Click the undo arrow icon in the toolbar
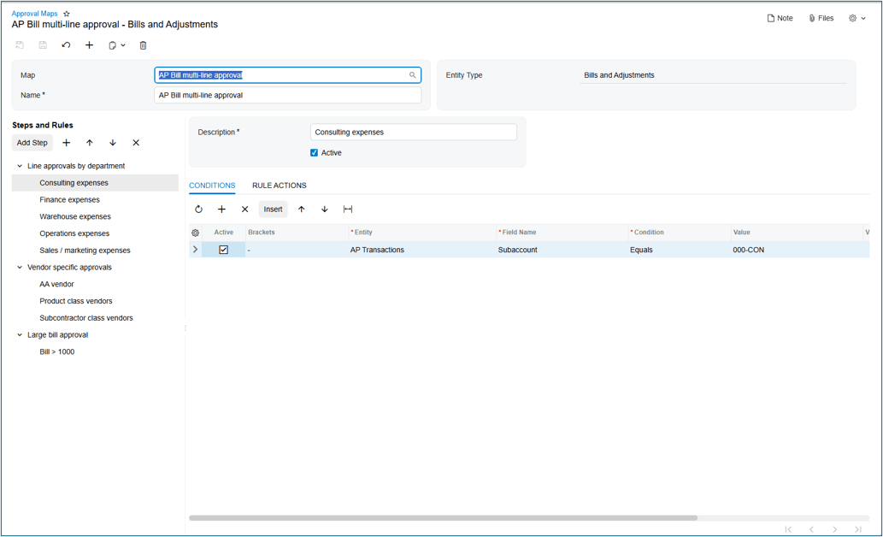The height and width of the screenshot is (537, 883). coord(66,44)
